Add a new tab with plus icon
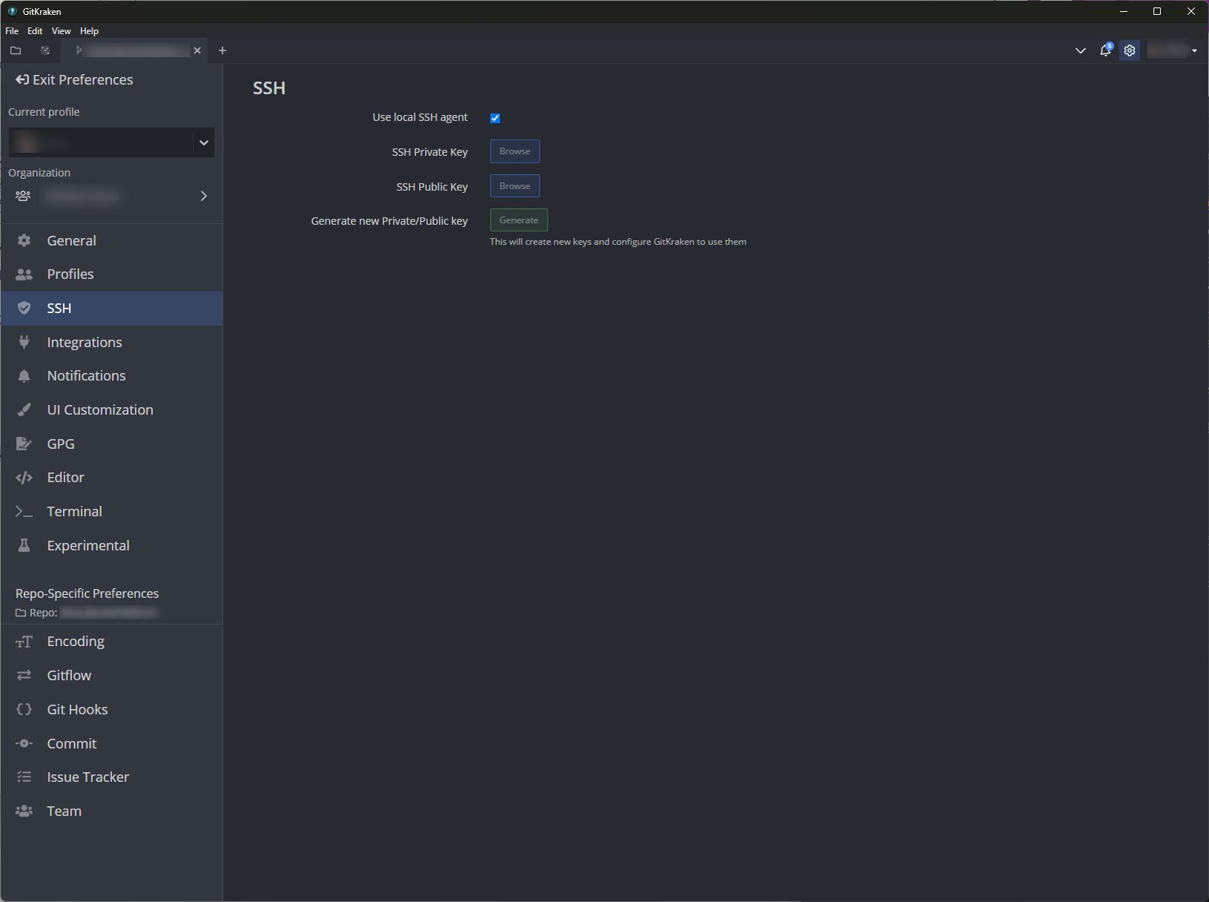Screen dimensions: 1209x902 click(223, 50)
